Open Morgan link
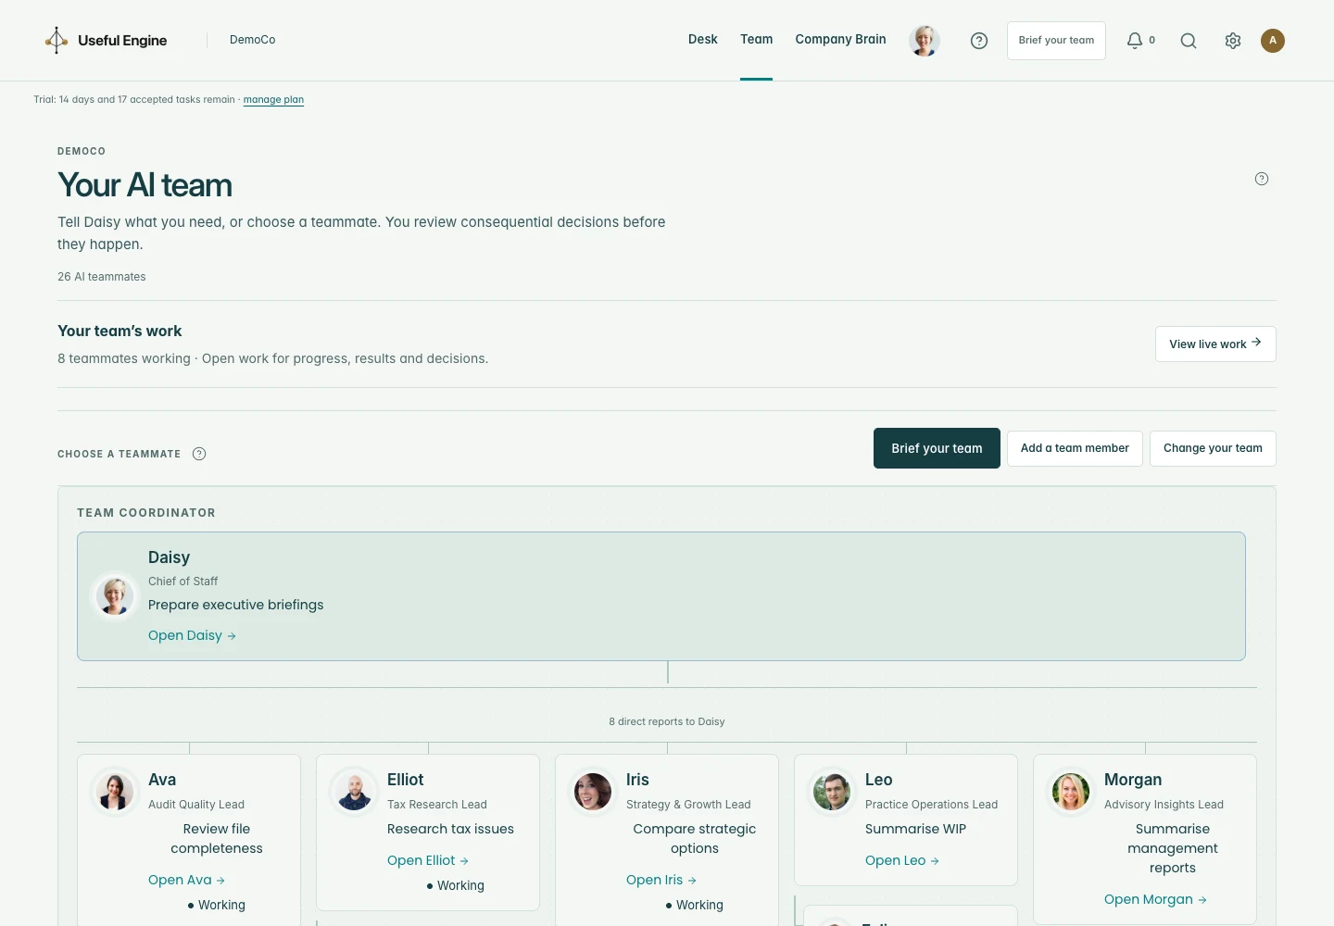Screen dimensions: 1334x926 click(1155, 899)
